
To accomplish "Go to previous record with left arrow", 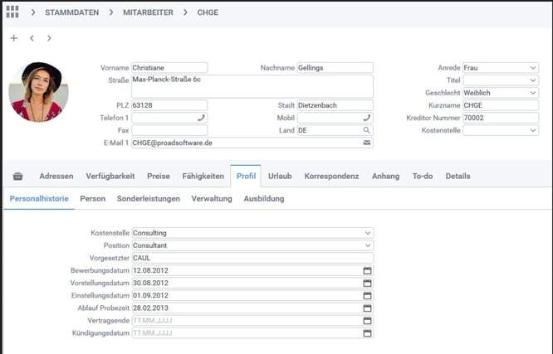I will tap(32, 38).
